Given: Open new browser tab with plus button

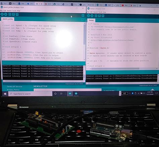Looking at the screenshot, I should (140, 5).
